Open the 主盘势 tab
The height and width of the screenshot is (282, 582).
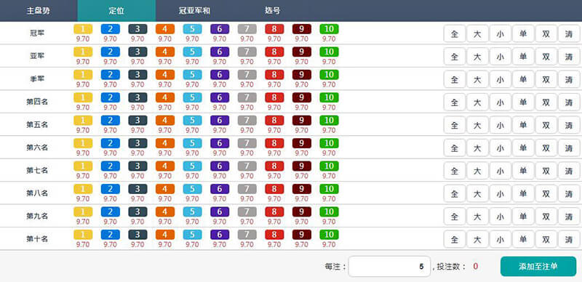point(39,11)
